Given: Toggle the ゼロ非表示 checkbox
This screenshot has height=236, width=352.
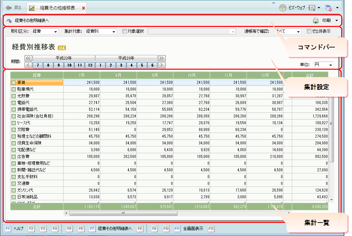Looking at the screenshot, I should 309,31.
